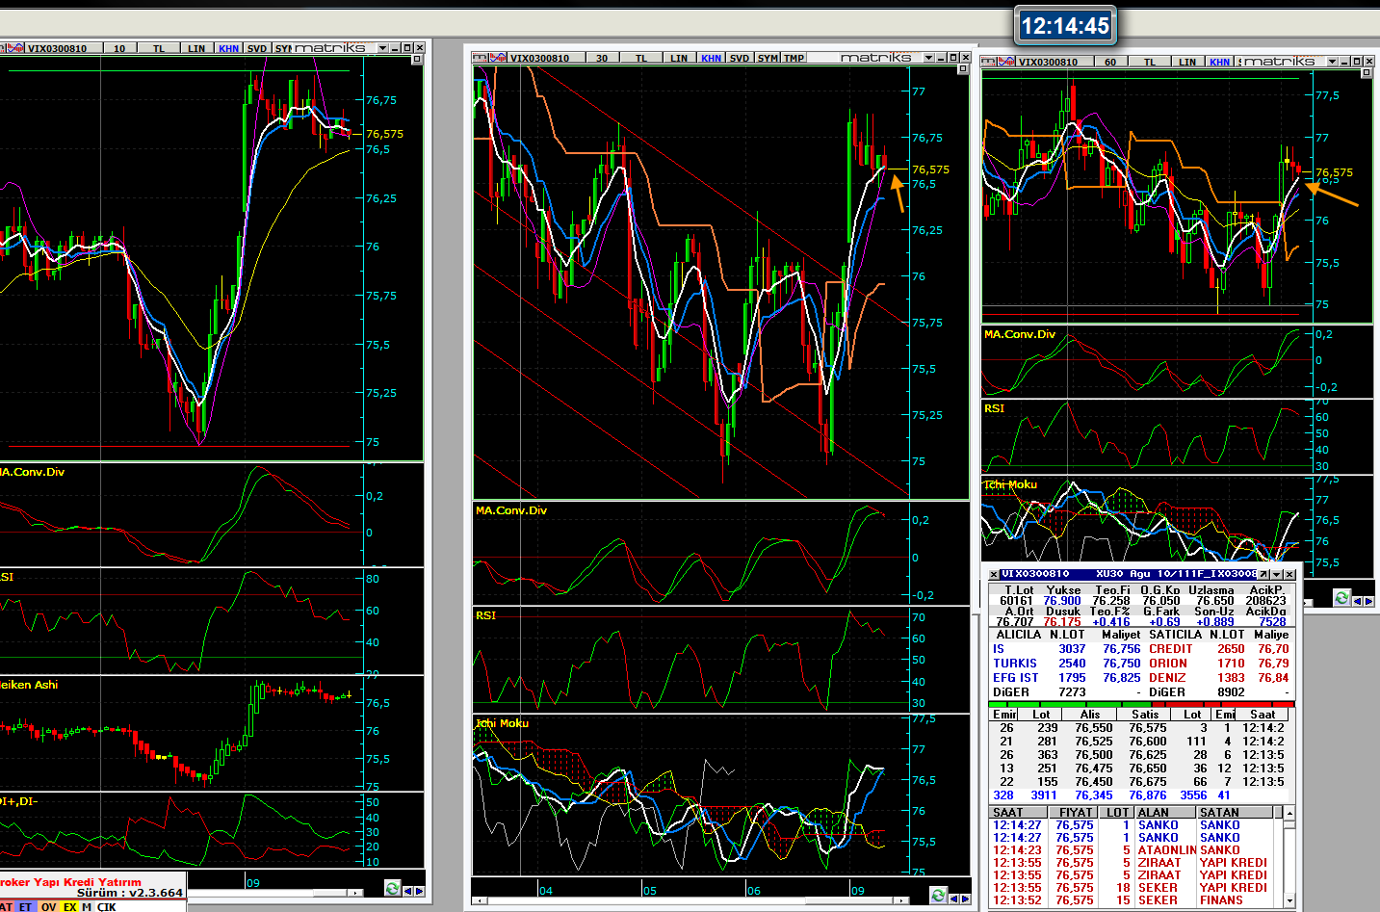Click the chart indicator icon in the 30-minute window
The image size is (1380, 912).
[x=498, y=58]
